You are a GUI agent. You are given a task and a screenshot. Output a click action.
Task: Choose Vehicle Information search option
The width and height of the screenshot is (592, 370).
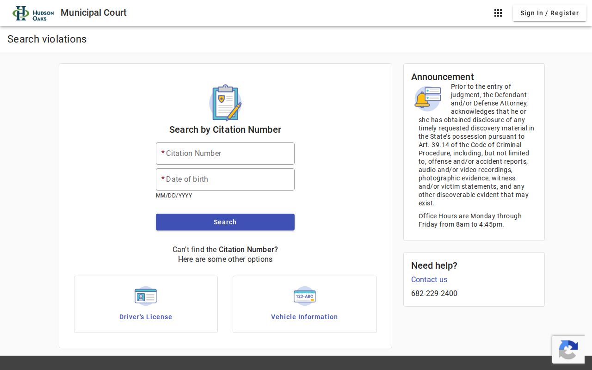305,304
